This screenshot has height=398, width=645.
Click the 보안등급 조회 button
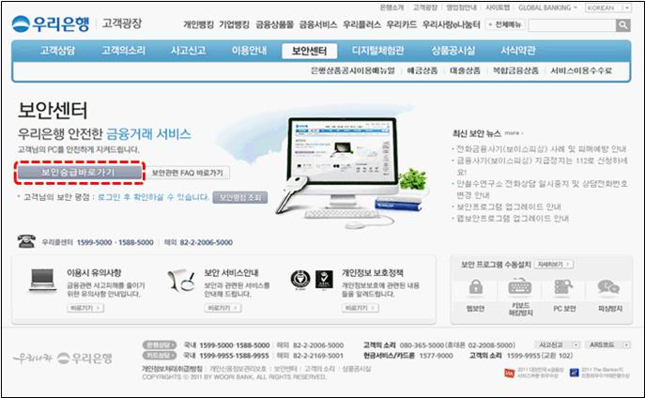pyautogui.click(x=240, y=198)
